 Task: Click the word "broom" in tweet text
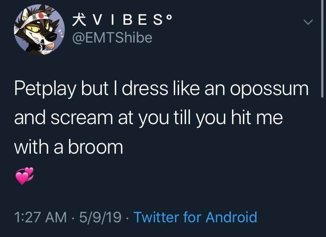(x=96, y=147)
